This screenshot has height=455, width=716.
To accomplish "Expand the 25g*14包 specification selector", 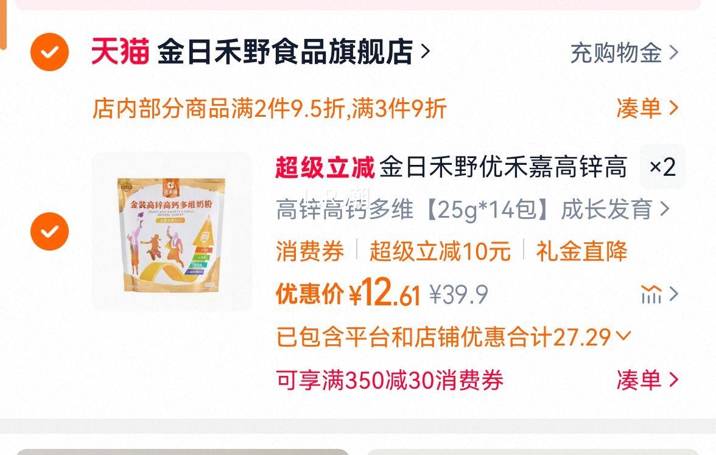I will click(x=473, y=209).
